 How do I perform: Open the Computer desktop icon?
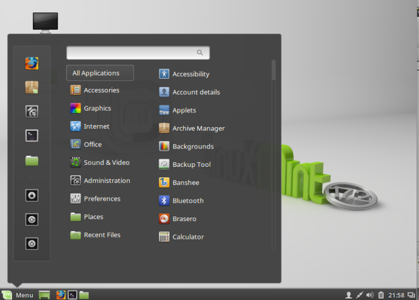pyautogui.click(x=45, y=23)
